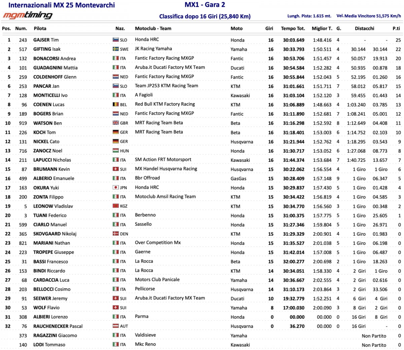Click the German flag next to NICKEL Cato

click(115, 142)
